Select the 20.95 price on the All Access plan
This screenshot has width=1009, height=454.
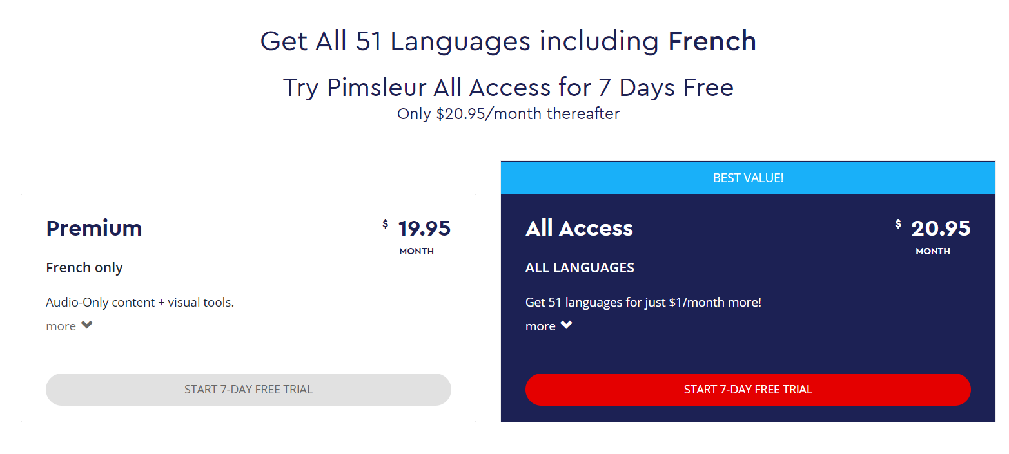point(941,229)
